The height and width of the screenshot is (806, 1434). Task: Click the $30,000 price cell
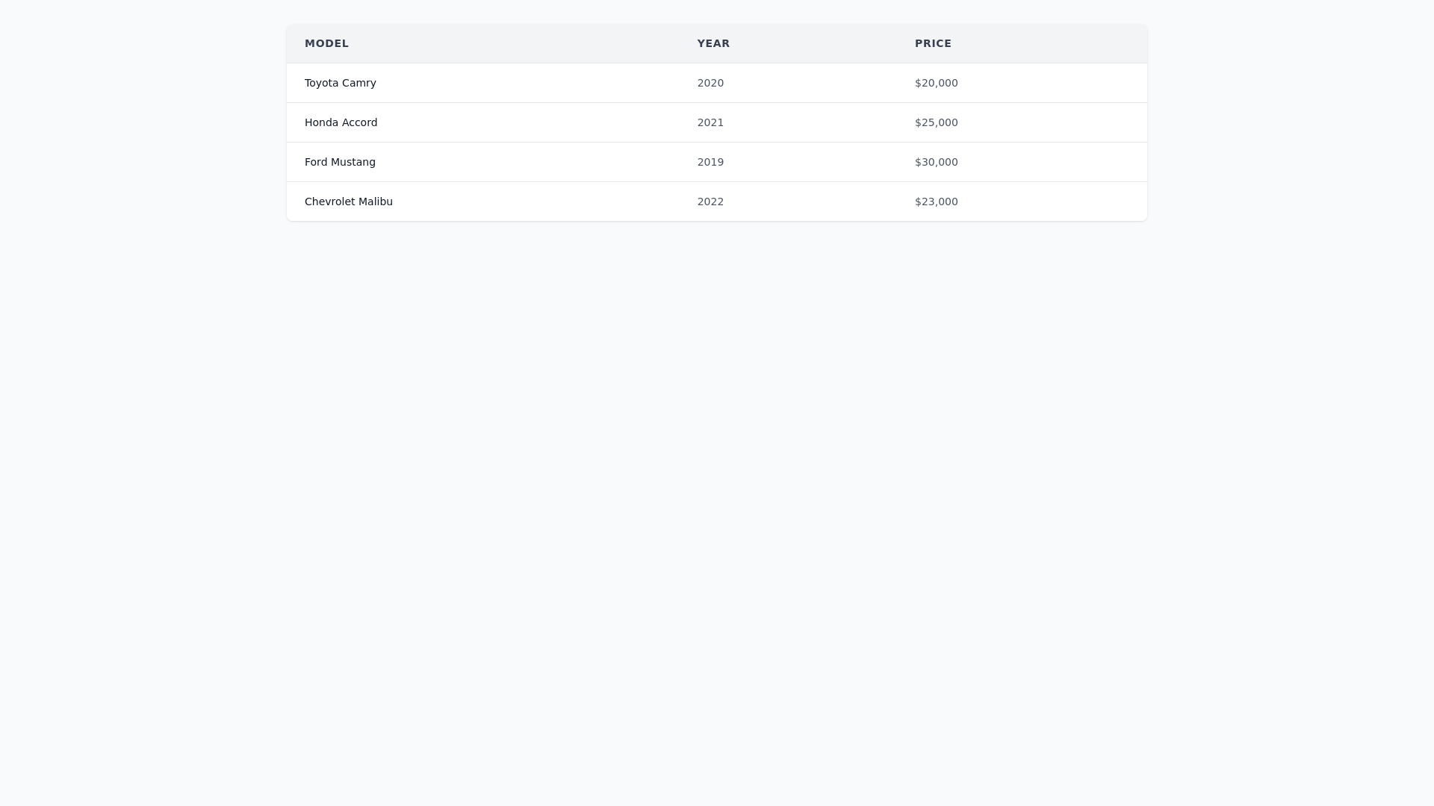click(x=1022, y=162)
